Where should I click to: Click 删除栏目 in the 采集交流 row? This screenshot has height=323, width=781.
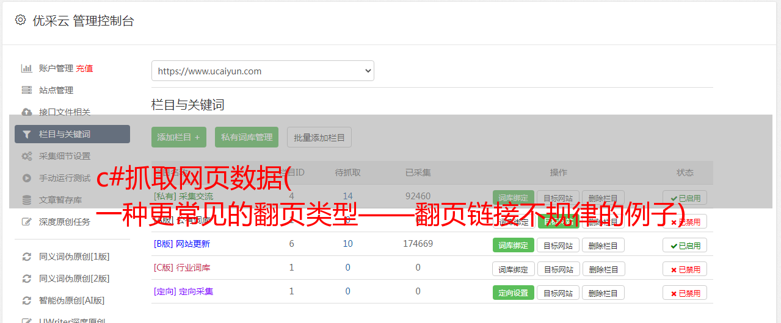603,198
